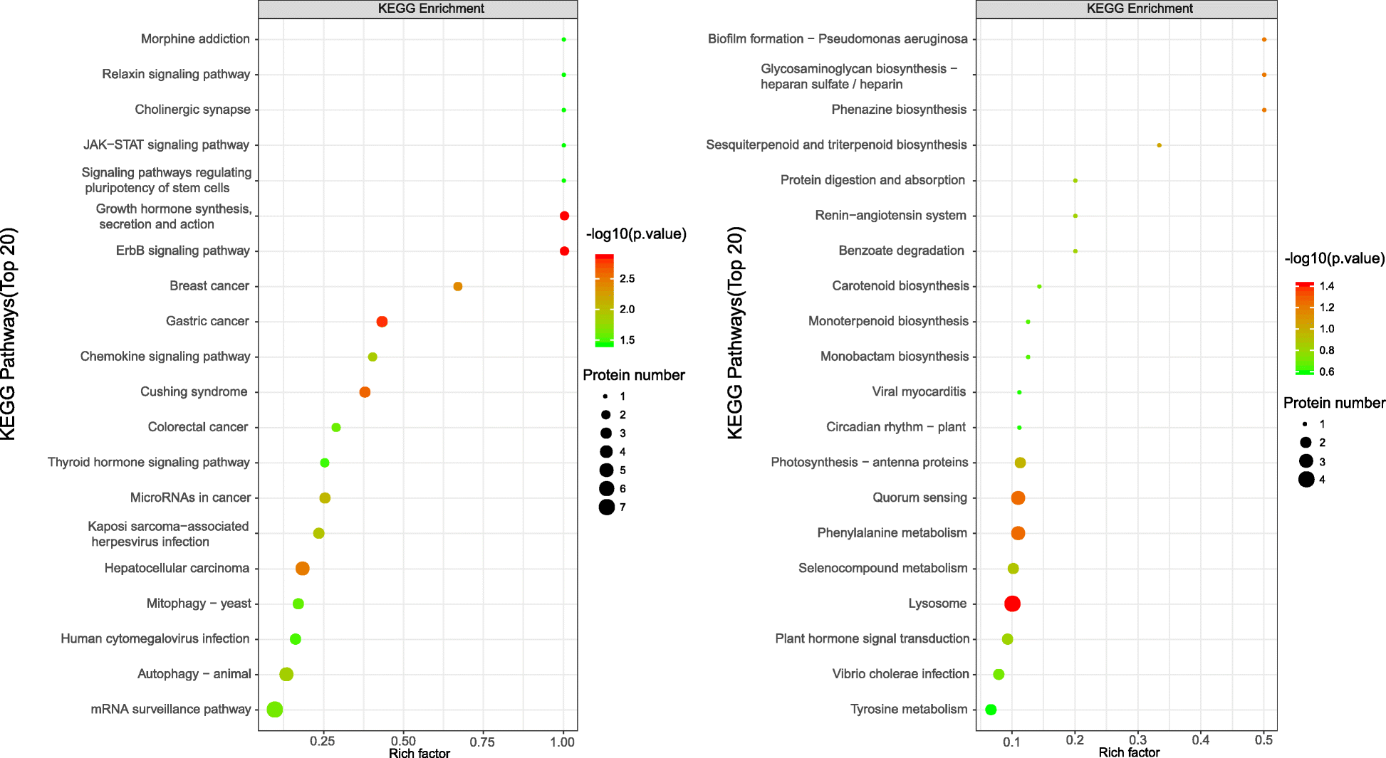Screen dimensions: 1386x758
Task: Click the green dot for mRNA surveillance pathway
Action: pyautogui.click(x=275, y=709)
